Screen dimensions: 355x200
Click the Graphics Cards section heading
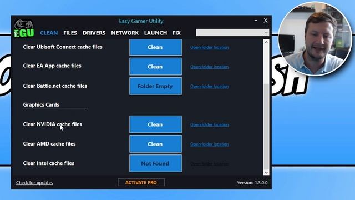41,104
